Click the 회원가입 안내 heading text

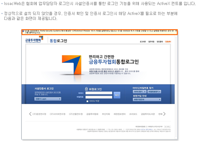coord(140,96)
